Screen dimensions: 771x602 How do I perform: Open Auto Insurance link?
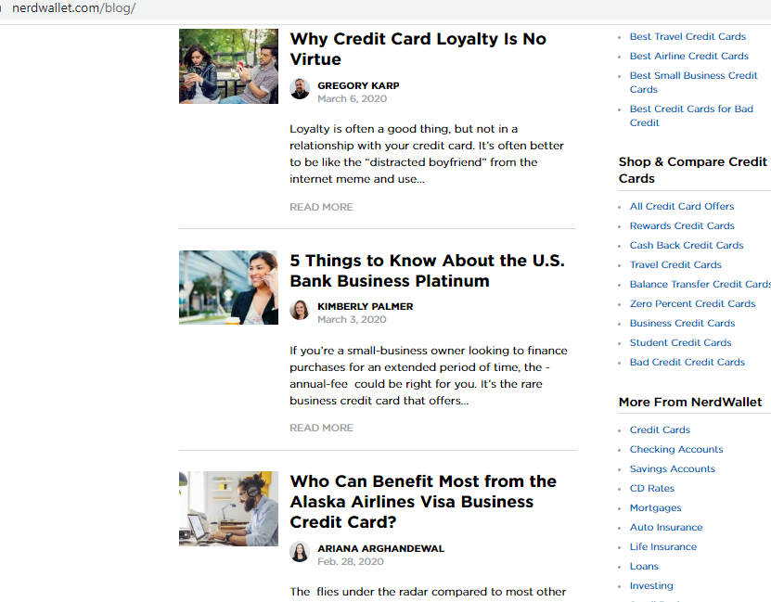[x=666, y=527]
